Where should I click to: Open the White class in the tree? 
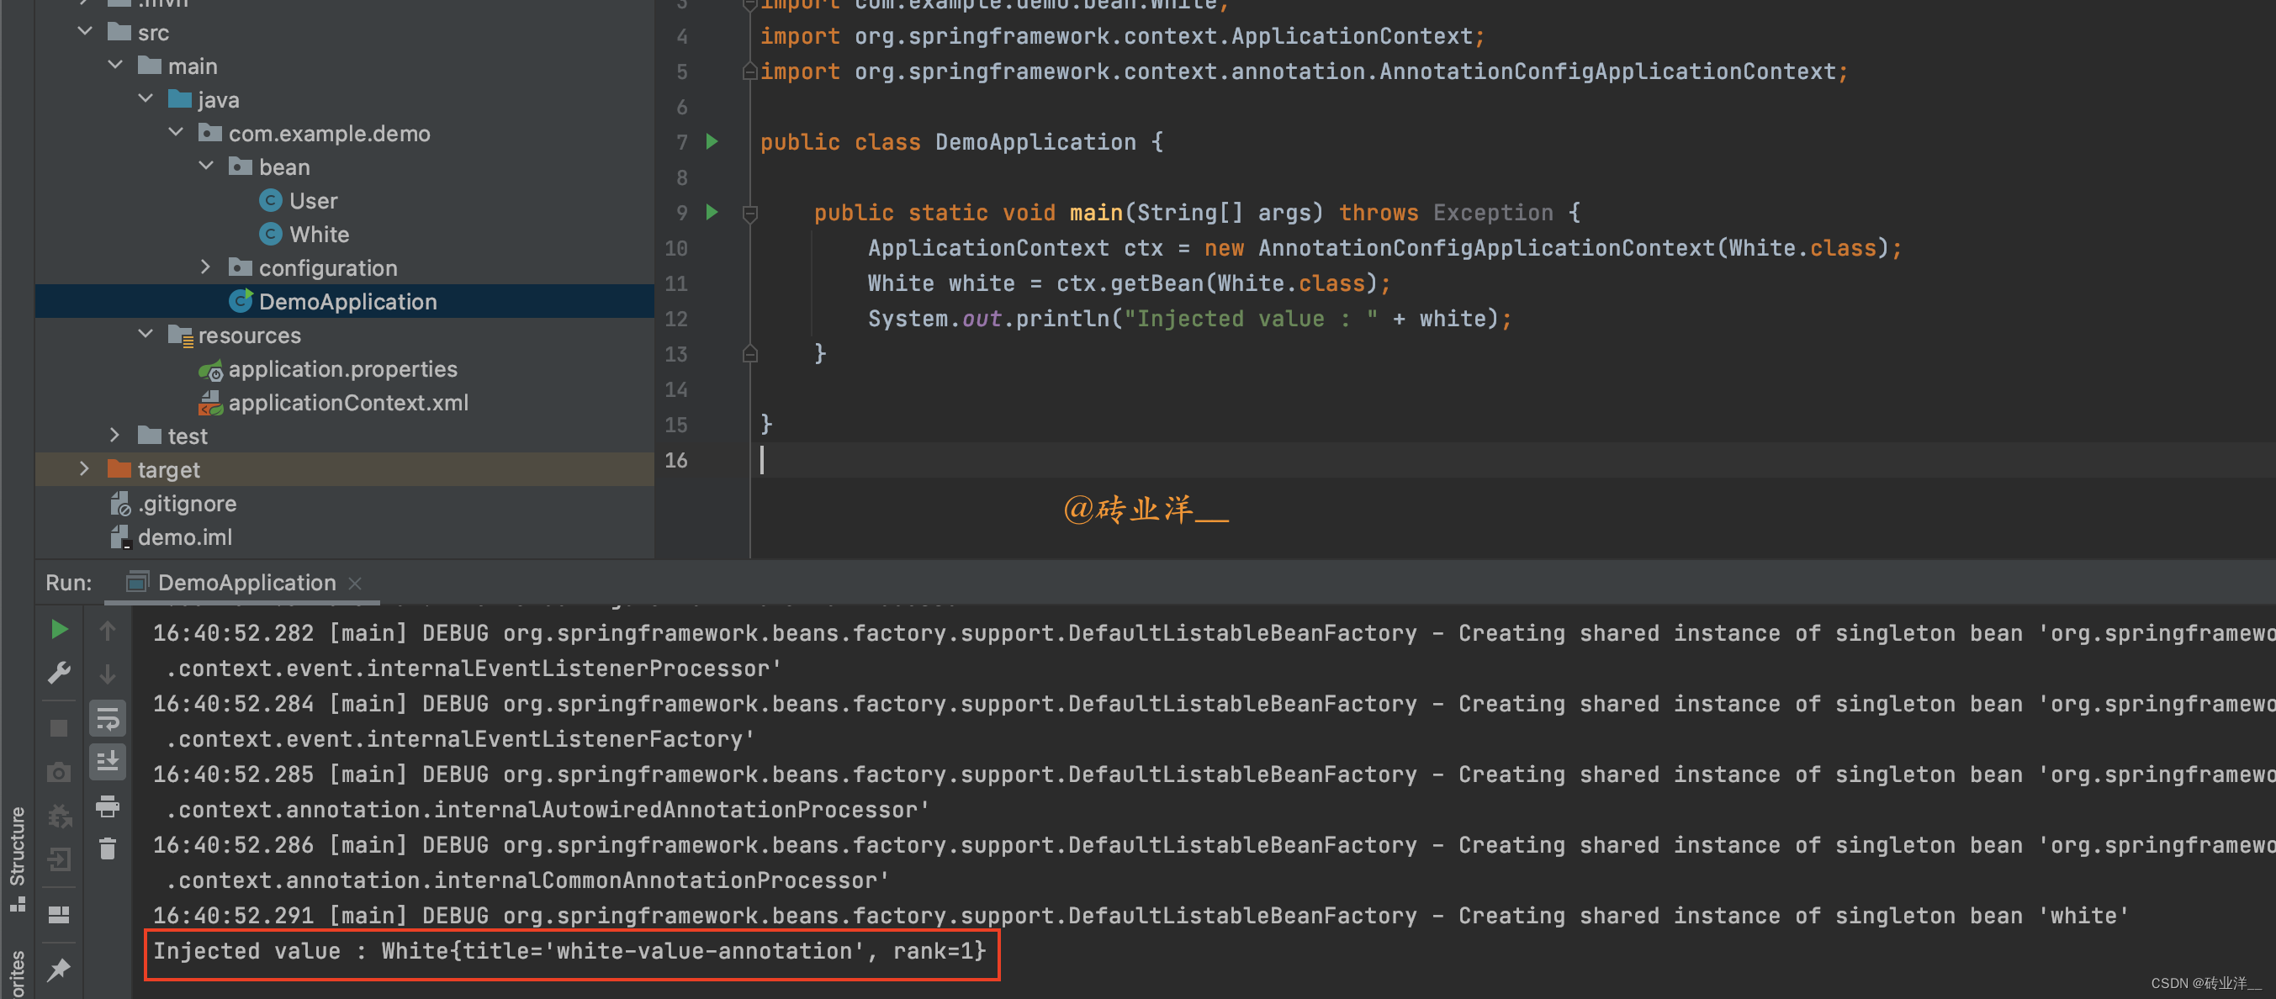[318, 234]
